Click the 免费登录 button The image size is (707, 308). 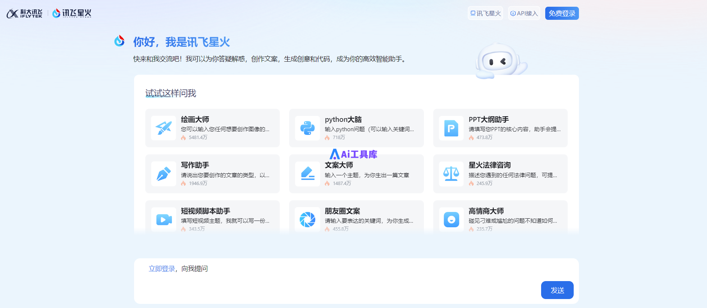point(562,13)
